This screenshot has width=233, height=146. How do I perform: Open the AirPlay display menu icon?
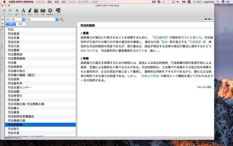(173, 2)
